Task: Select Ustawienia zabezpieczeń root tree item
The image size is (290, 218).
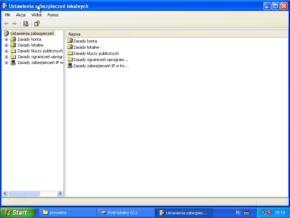Action: [x=32, y=33]
